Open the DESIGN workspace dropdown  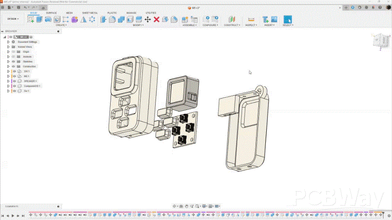tap(12, 19)
